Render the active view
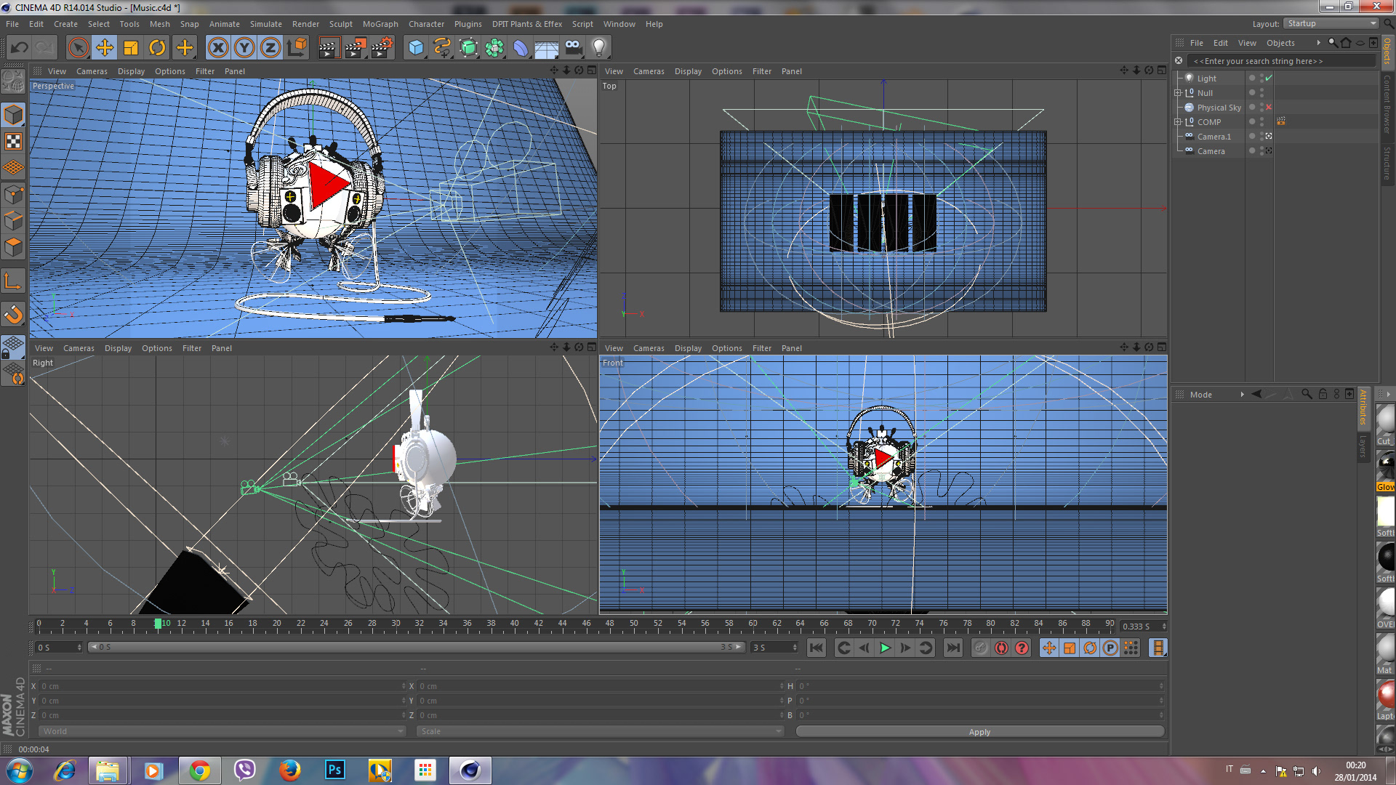This screenshot has height=785, width=1396. (329, 48)
